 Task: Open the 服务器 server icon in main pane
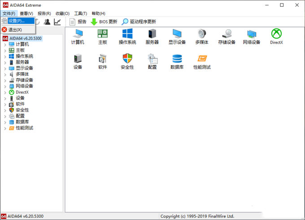tap(152, 37)
